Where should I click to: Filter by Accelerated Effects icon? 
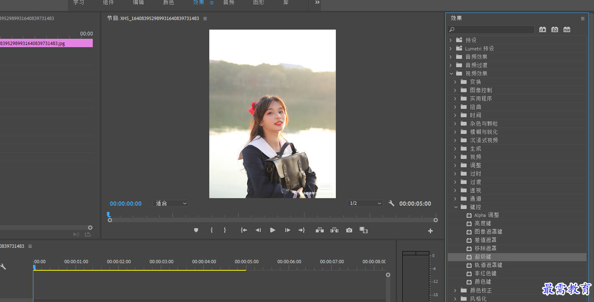click(x=543, y=30)
